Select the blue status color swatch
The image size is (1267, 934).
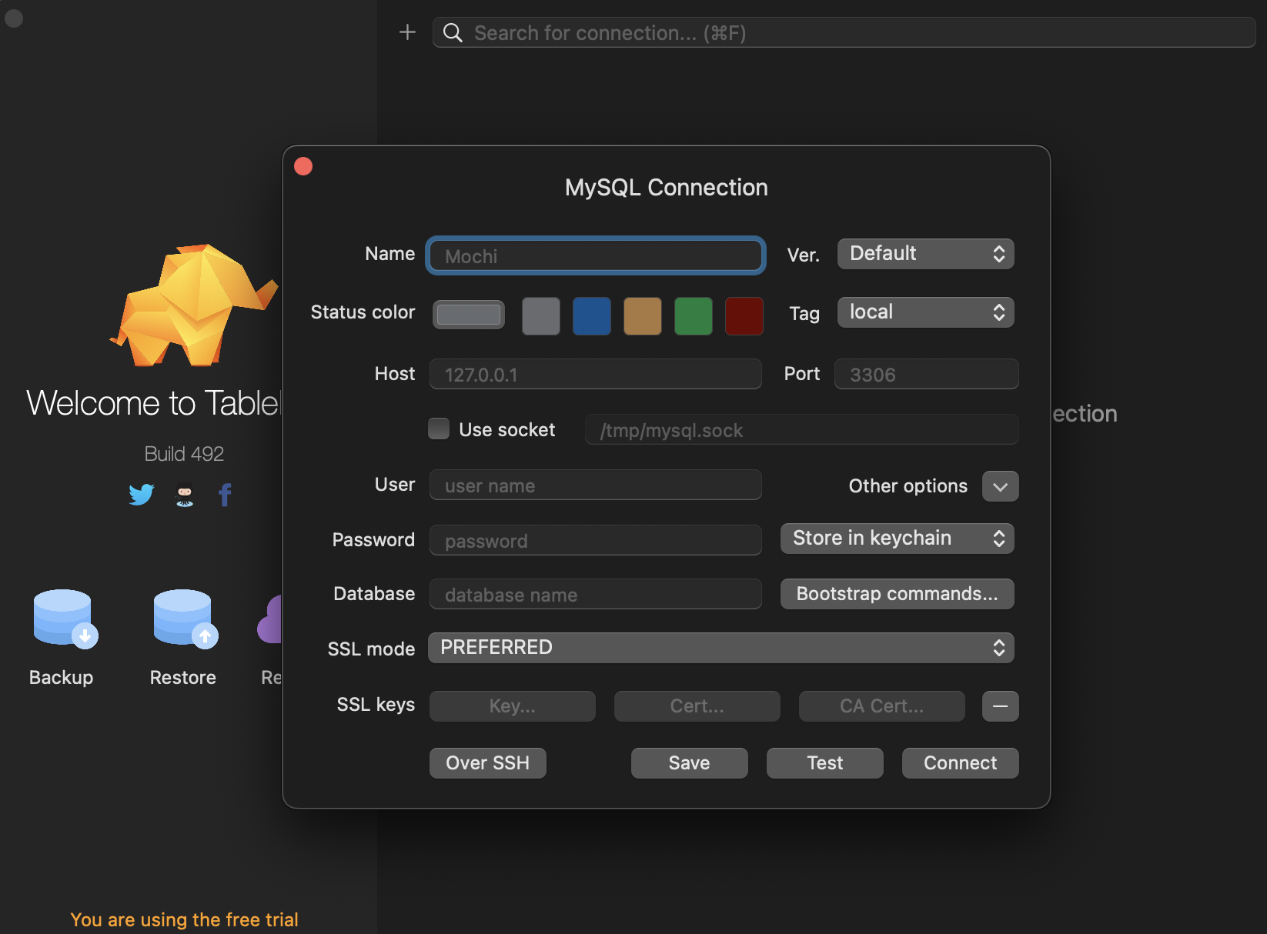[592, 316]
